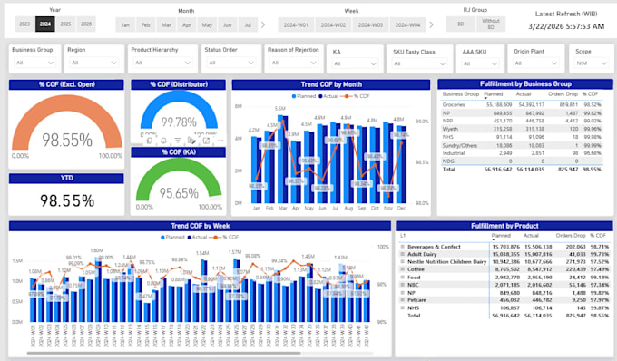
Task: Expand the Food product row
Action: (x=403, y=278)
